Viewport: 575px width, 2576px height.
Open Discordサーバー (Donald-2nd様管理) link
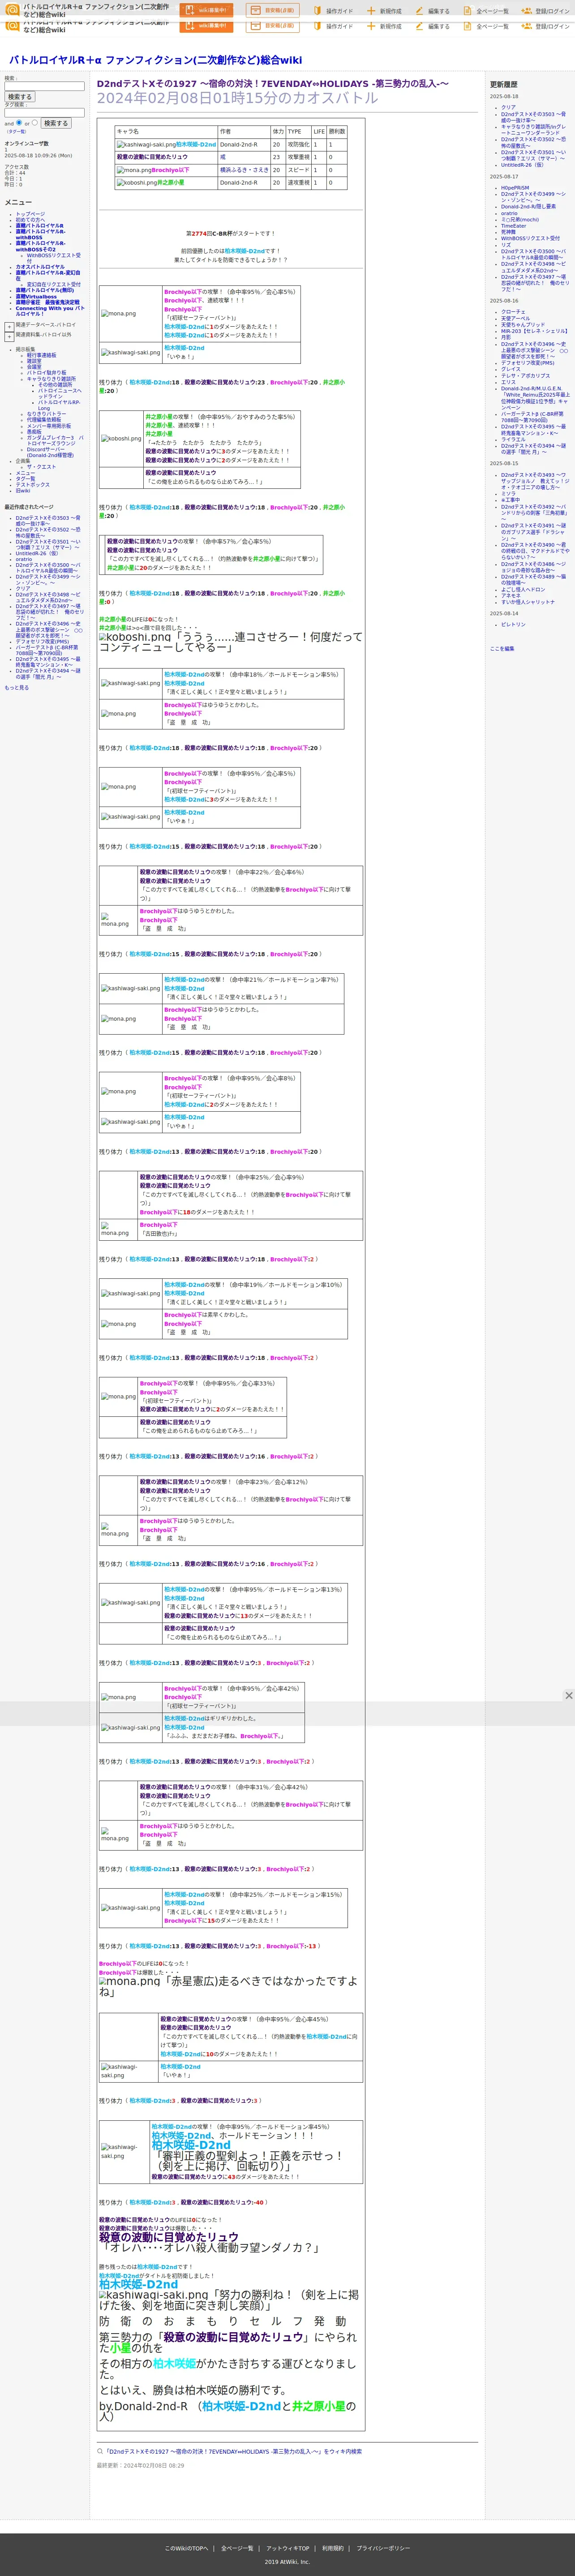click(50, 452)
